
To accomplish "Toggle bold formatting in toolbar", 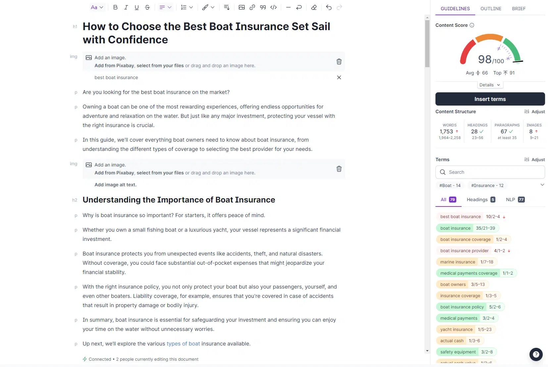I will tap(115, 7).
